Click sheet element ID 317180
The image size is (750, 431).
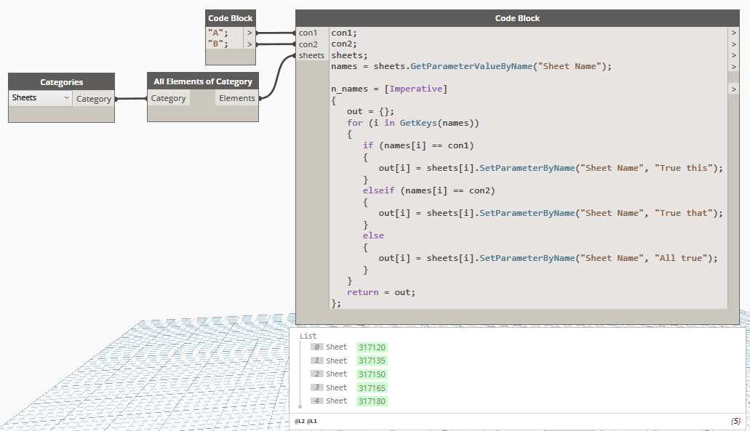tap(372, 401)
